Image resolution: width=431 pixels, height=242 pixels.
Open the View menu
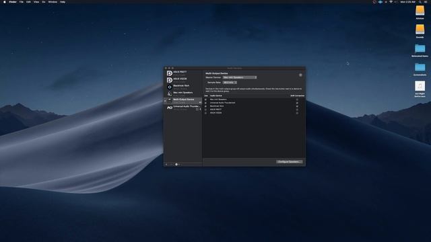[36, 2]
